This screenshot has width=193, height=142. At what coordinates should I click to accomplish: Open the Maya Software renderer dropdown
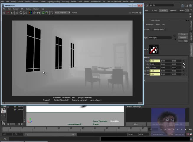click(x=62, y=13)
